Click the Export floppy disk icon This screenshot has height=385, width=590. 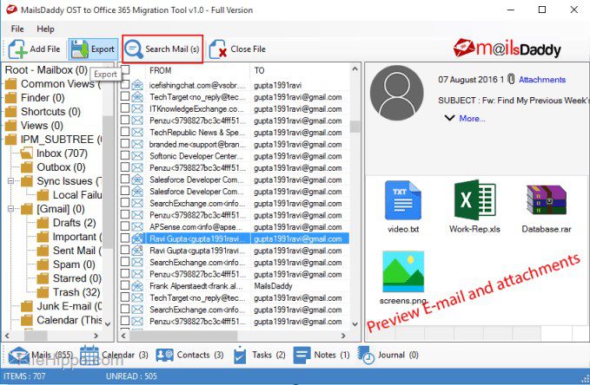pyautogui.click(x=79, y=49)
